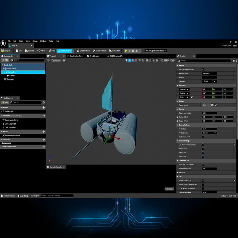Enable Camera Rotation Lag checkbox
Viewport: 238px width, 238px height.
[x=203, y=184]
